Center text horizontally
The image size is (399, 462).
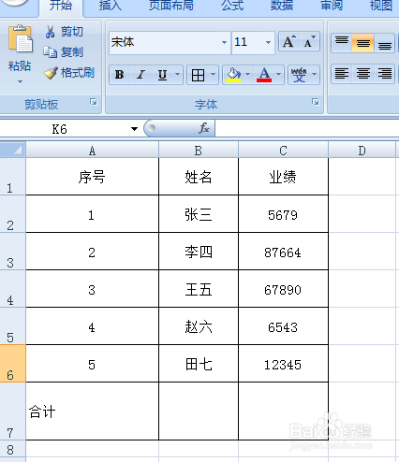pyautogui.click(x=363, y=74)
